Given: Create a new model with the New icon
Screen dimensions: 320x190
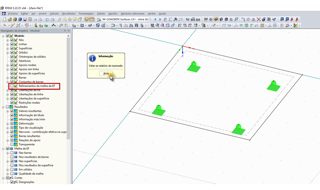Looking at the screenshot, I should 5,19.
